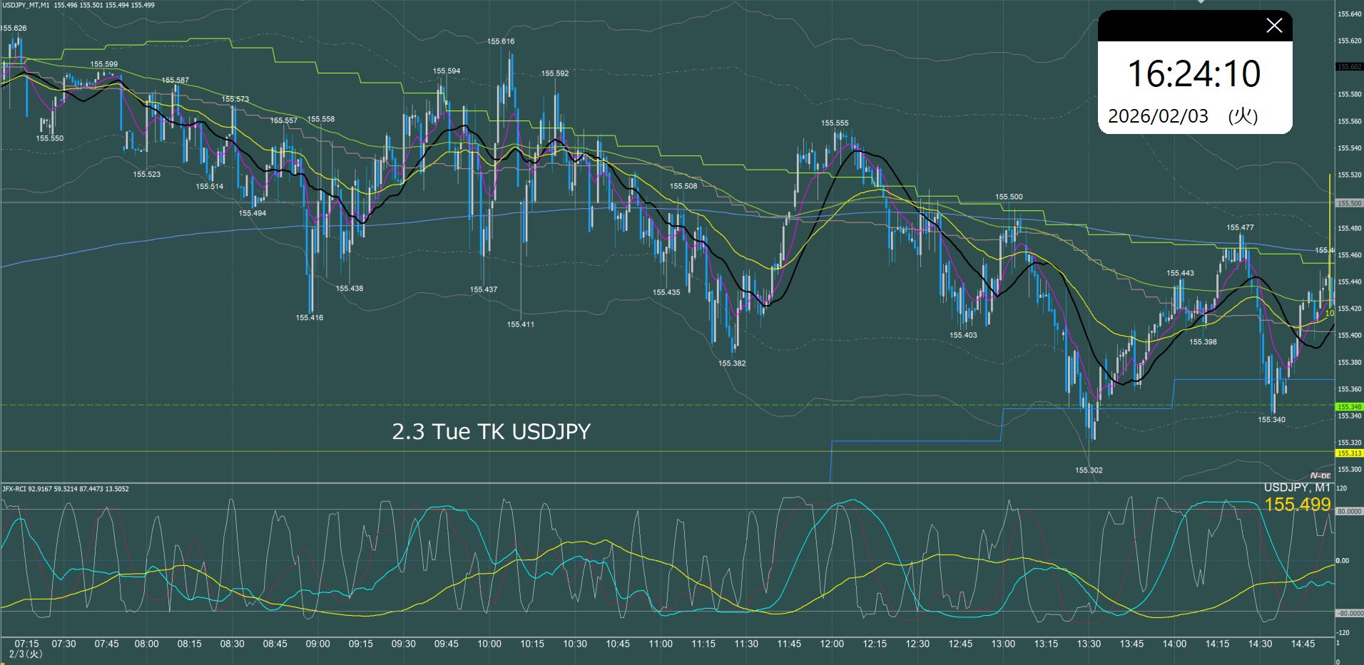Image resolution: width=1364 pixels, height=665 pixels.
Task: Close the clock widget with the X
Action: 1273,26
